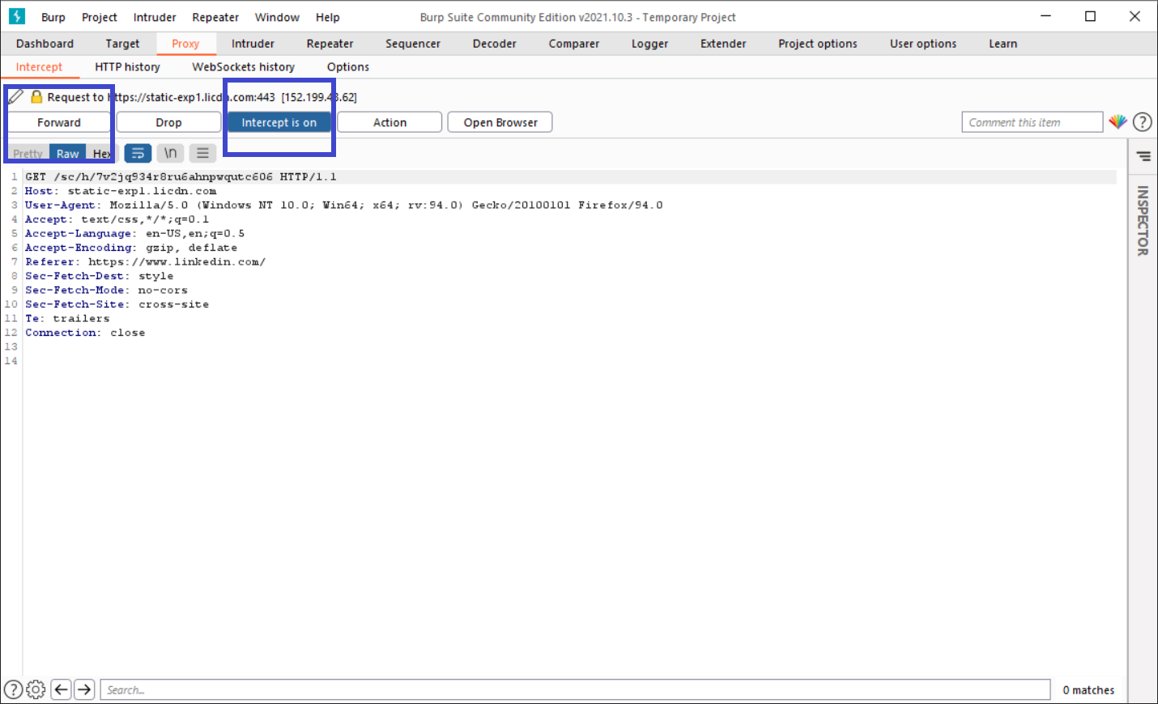Open the proxy Options sub-tab
The width and height of the screenshot is (1158, 704).
pos(348,67)
